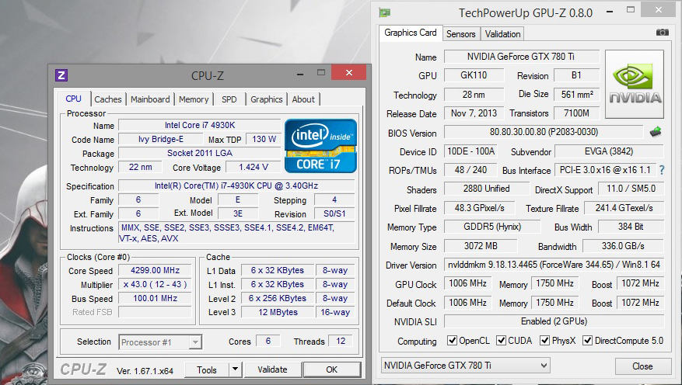682x385 pixels.
Task: Click the Subvendor value EVGA (3842)
Action: [609, 151]
